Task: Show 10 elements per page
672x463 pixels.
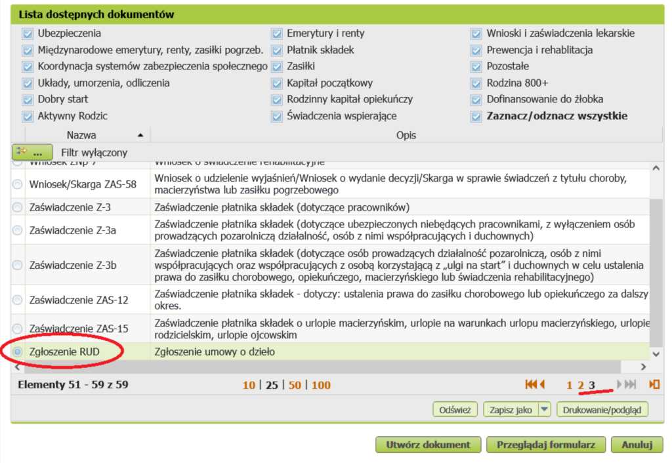Action: [248, 385]
